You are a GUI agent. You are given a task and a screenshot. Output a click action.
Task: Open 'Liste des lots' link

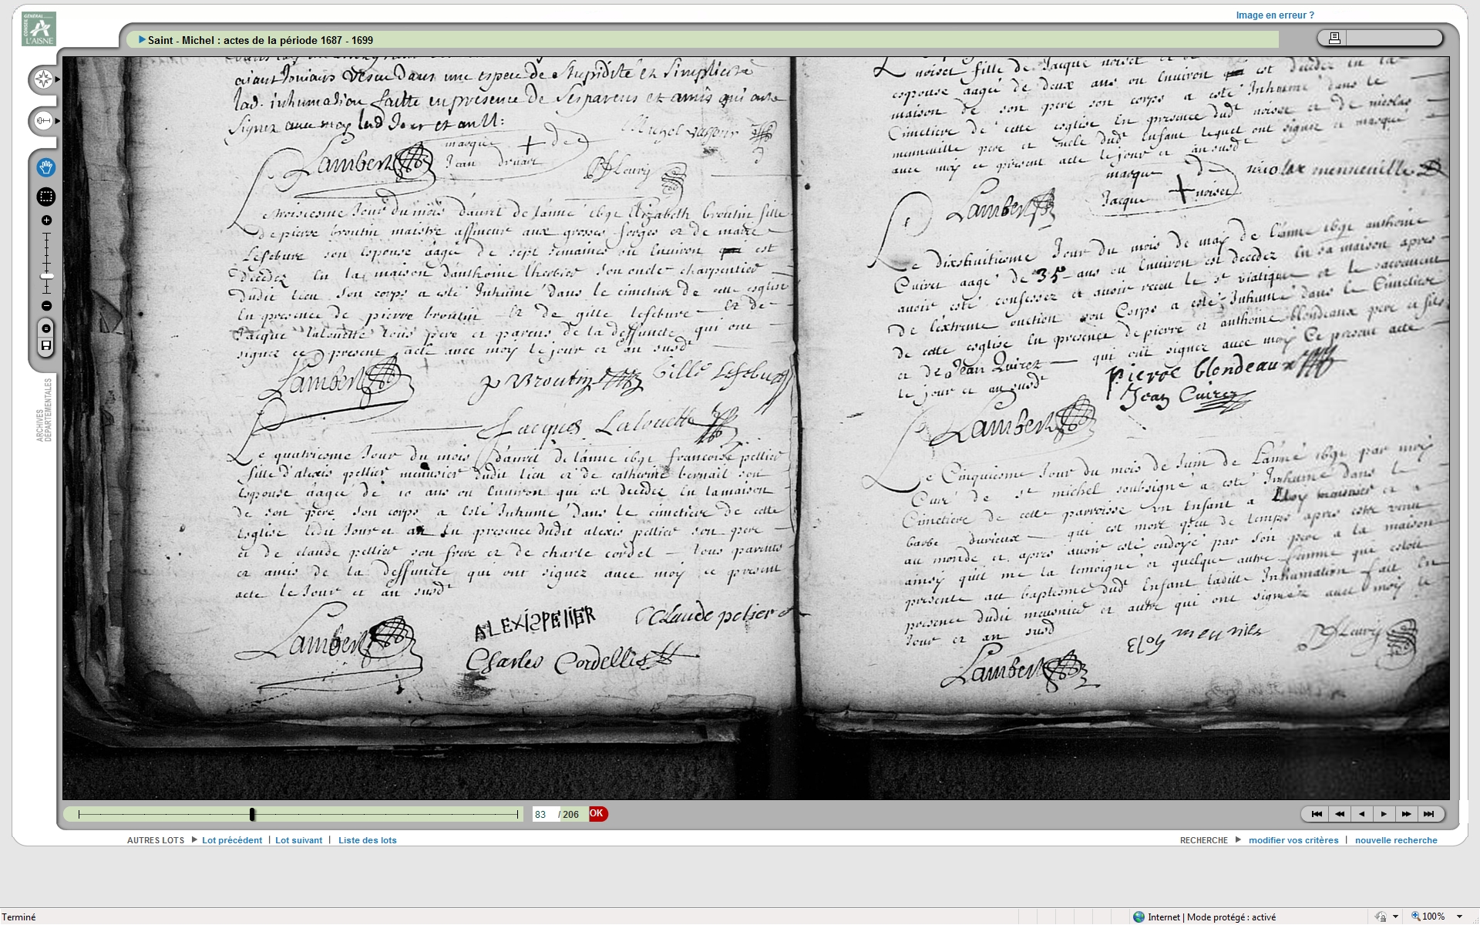367,840
